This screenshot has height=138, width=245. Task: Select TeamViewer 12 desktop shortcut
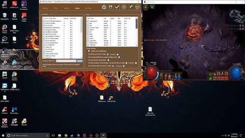coord(5,88)
